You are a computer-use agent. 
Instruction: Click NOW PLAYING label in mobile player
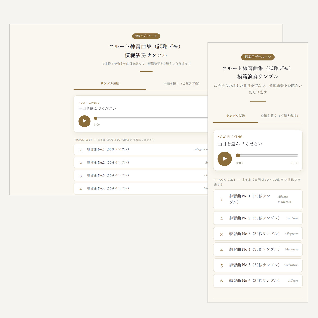230,137
